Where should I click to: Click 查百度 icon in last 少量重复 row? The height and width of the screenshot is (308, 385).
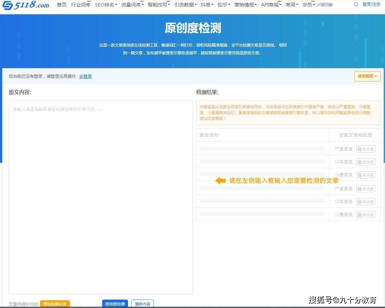tap(366, 215)
